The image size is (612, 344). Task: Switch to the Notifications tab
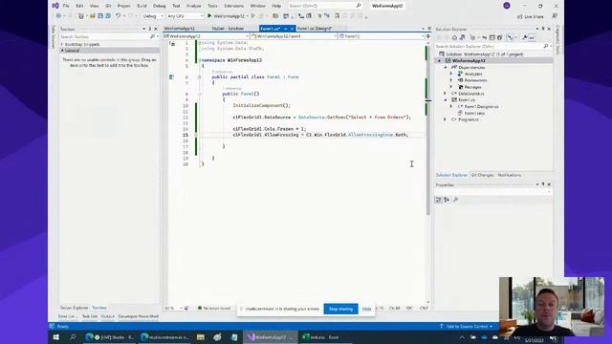(509, 175)
